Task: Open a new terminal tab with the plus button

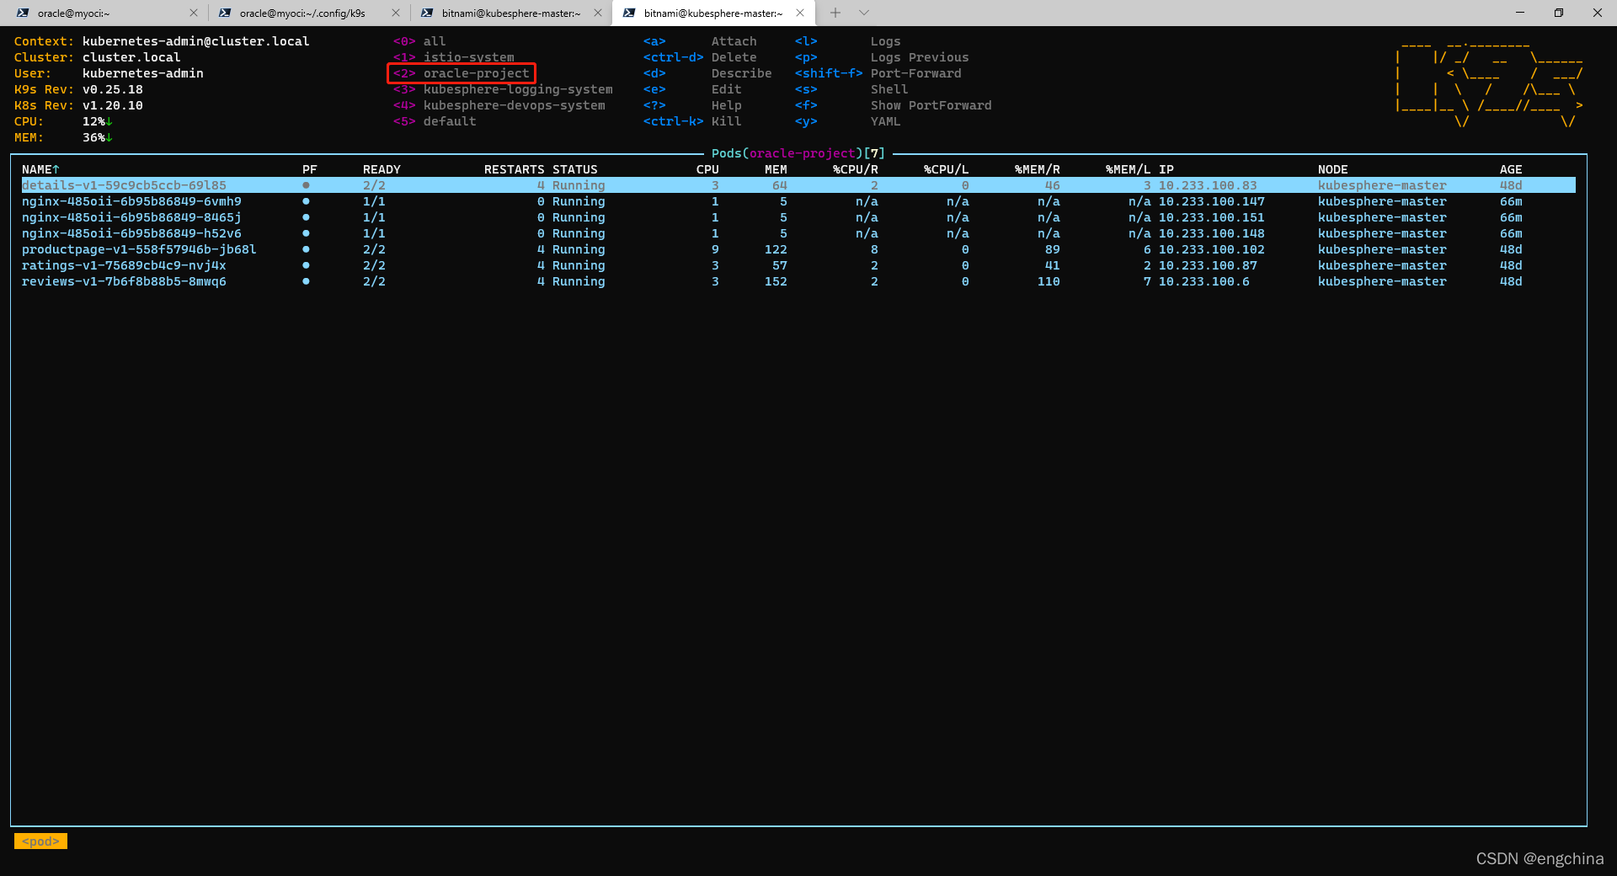Action: click(835, 13)
